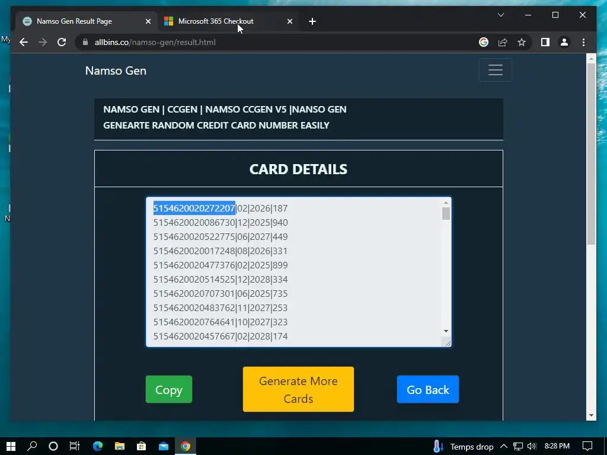Screen dimensions: 607x455
Task: Open the Chrome side panel
Action: click(x=545, y=42)
